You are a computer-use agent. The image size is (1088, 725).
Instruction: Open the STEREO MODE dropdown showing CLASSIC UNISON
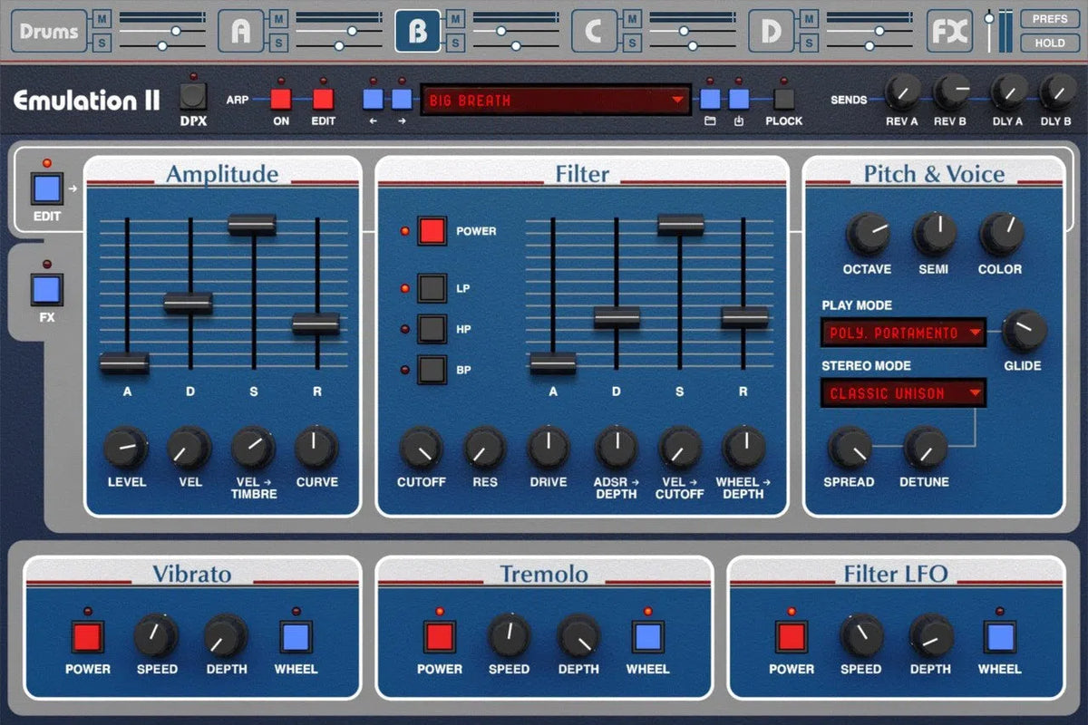click(902, 393)
